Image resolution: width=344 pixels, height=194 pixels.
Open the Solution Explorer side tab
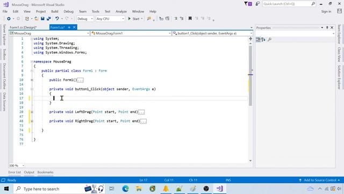pos(339,77)
